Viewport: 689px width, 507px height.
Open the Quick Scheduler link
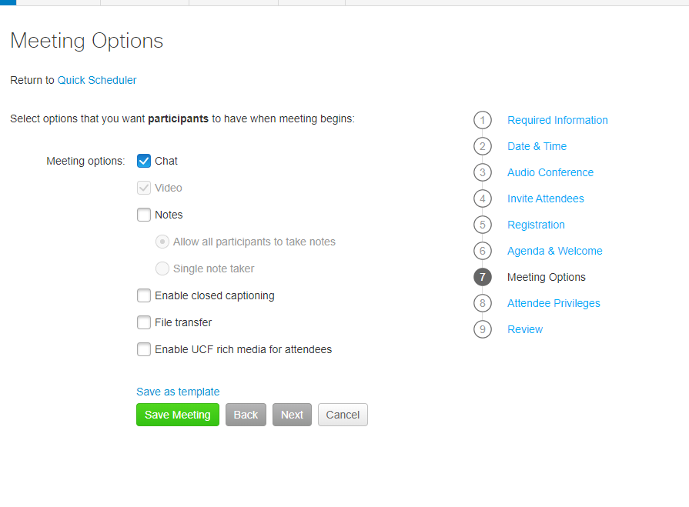tap(97, 80)
